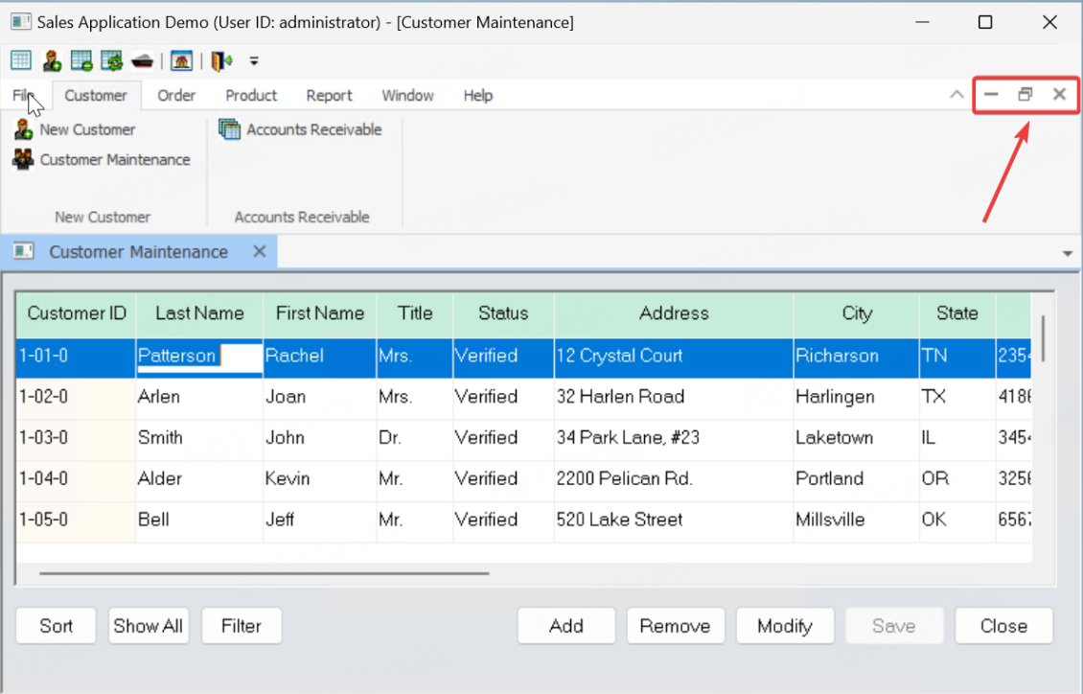Screen dimensions: 1083x694
Task: Close the Customer Maintenance document tab
Action: (259, 252)
